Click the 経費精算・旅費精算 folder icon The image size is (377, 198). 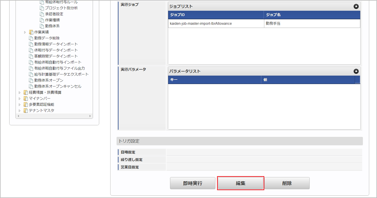[26, 93]
